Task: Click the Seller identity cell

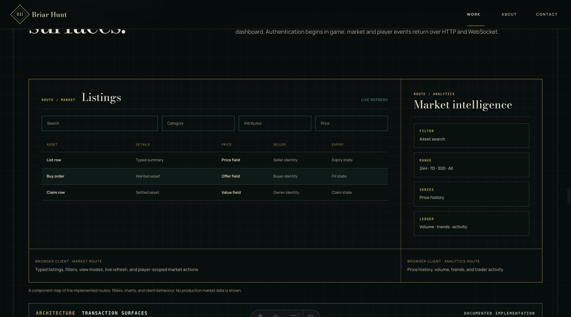Action: (285, 160)
